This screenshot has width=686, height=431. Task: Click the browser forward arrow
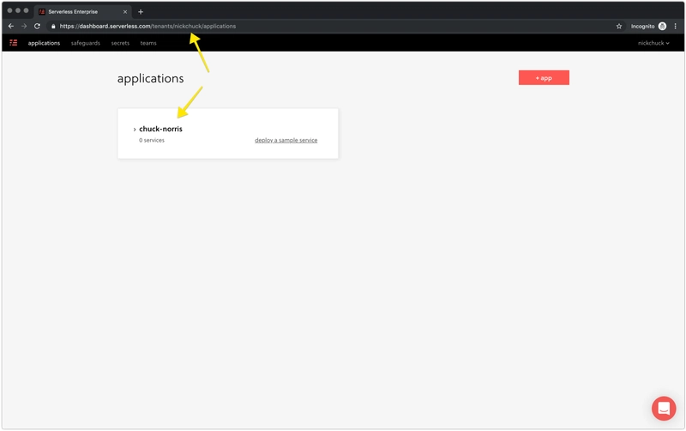point(24,27)
